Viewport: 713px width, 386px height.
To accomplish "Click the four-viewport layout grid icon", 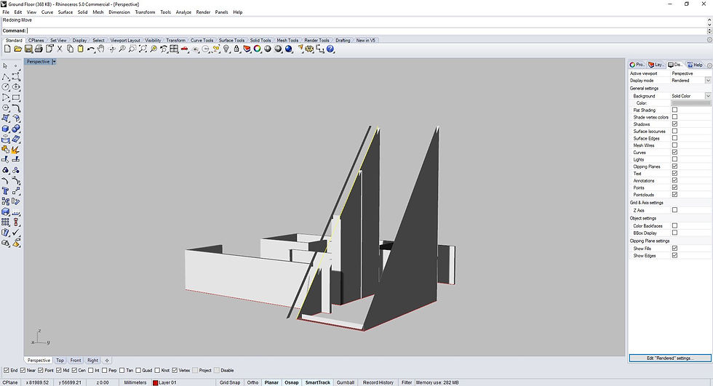I will pos(174,49).
